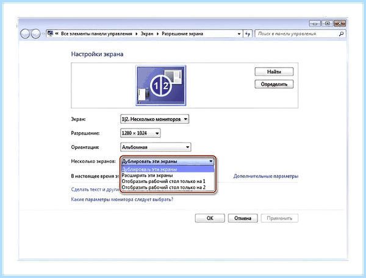The image size is (366, 278).
Task: Go to 'Экран' breadcrumb segment
Action: point(147,34)
